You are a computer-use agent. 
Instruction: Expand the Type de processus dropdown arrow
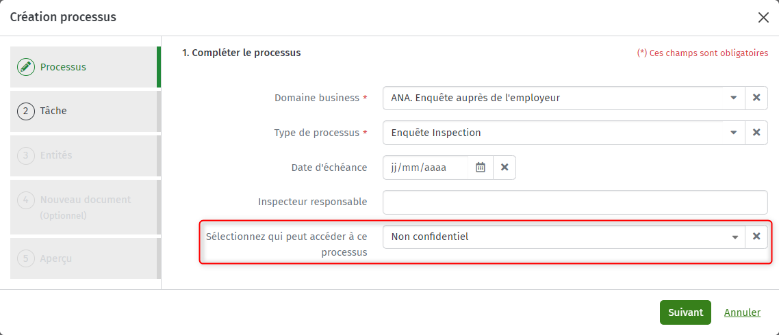[734, 133]
